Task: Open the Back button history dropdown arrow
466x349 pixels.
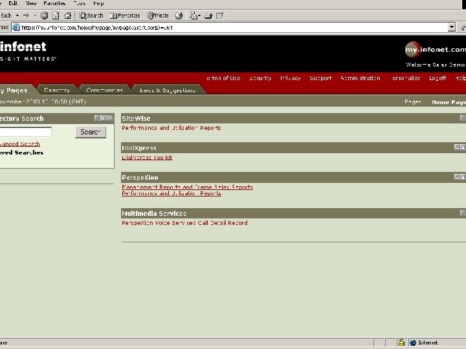Action: pos(17,16)
